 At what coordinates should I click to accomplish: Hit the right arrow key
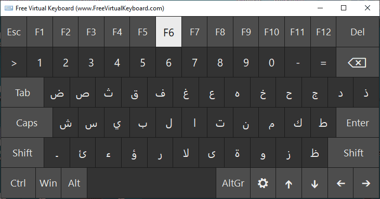point(366,183)
